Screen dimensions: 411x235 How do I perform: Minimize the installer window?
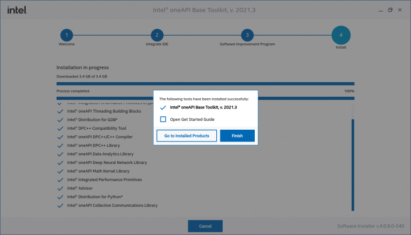point(378,10)
